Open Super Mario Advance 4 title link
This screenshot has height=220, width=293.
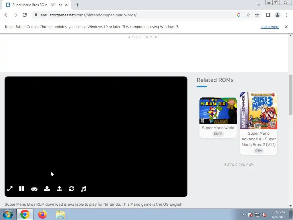point(259,139)
